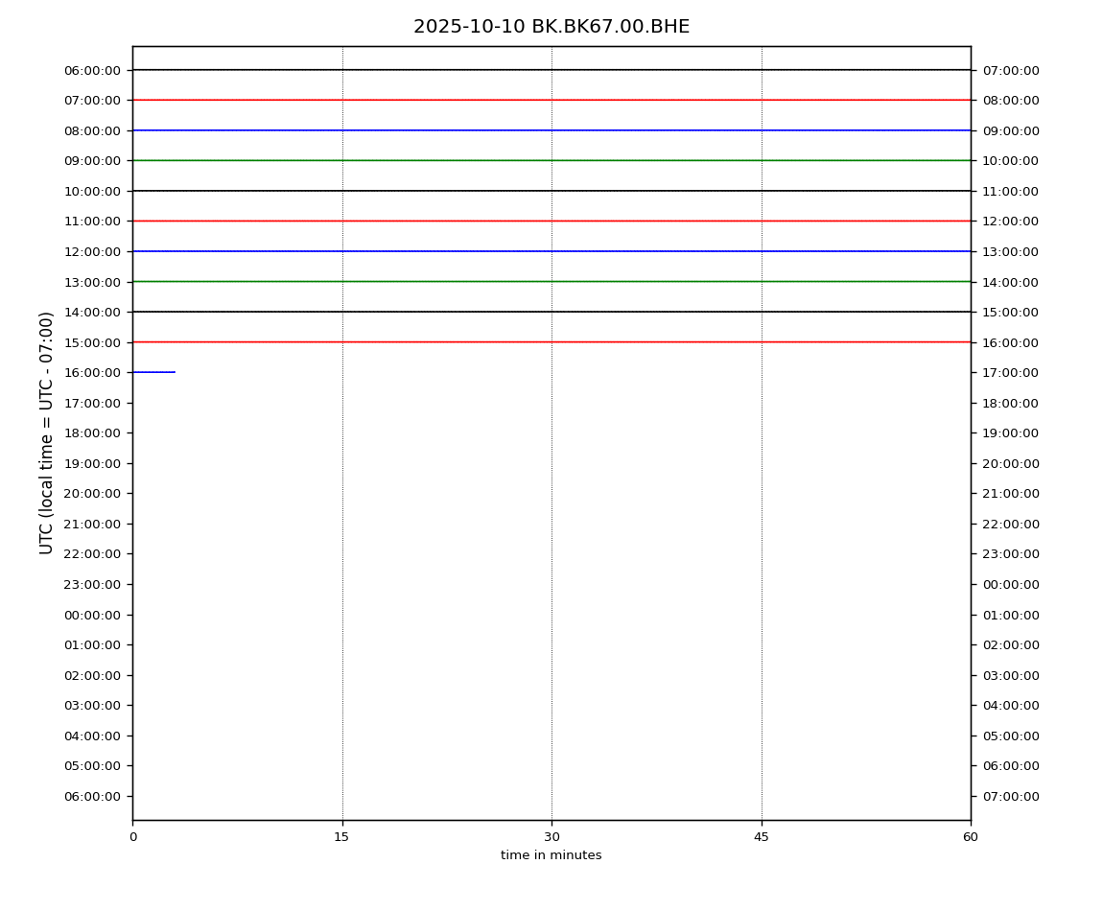Select the red trace on the 07:00:00 UTC row
The image size is (1103, 911).
(x=551, y=100)
